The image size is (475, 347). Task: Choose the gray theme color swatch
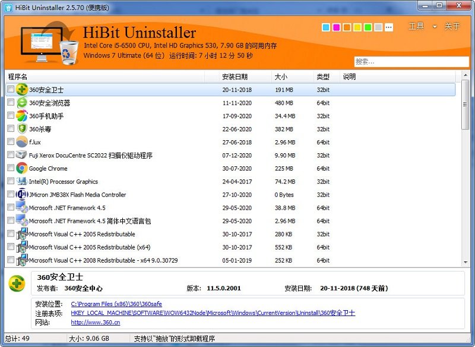pyautogui.click(x=378, y=27)
